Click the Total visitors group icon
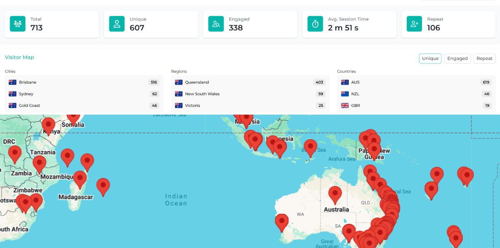 tap(18, 24)
